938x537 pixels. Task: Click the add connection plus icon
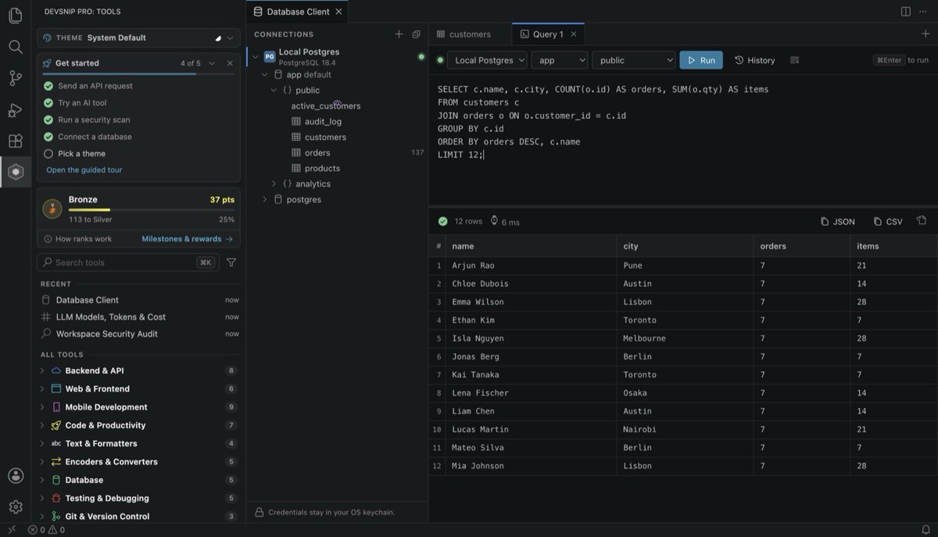tap(399, 34)
